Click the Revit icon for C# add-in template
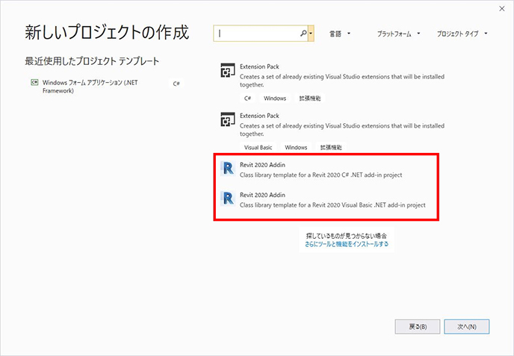Viewport: 514px width, 356px height. point(228,169)
